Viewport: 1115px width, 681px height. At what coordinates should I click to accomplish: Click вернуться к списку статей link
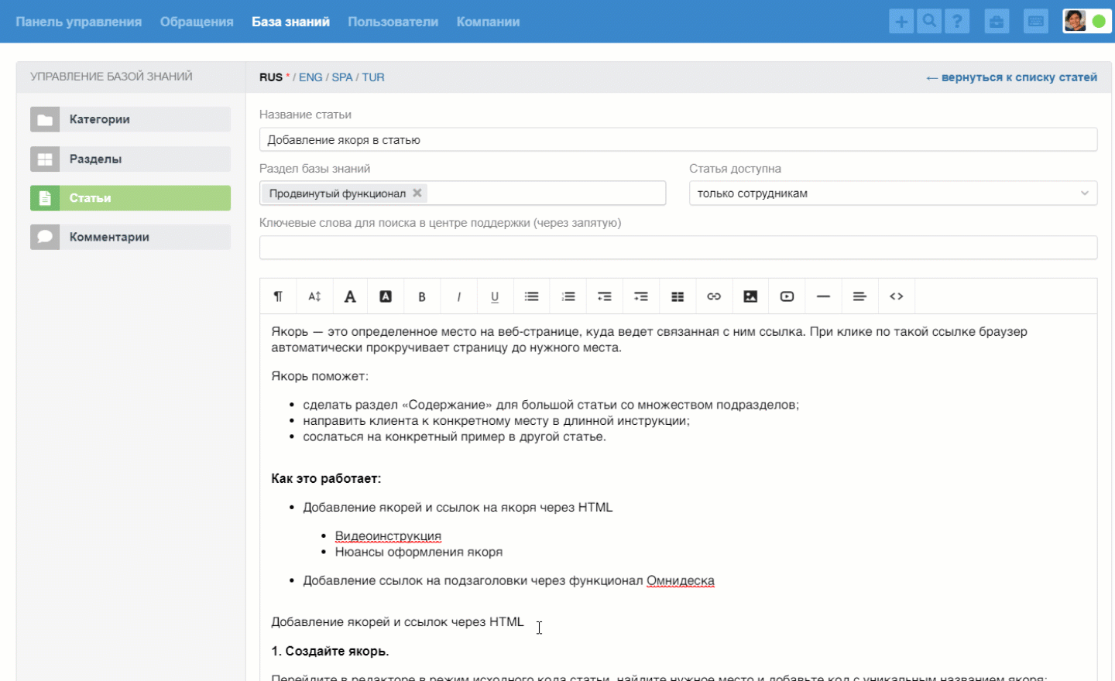[x=1011, y=77]
